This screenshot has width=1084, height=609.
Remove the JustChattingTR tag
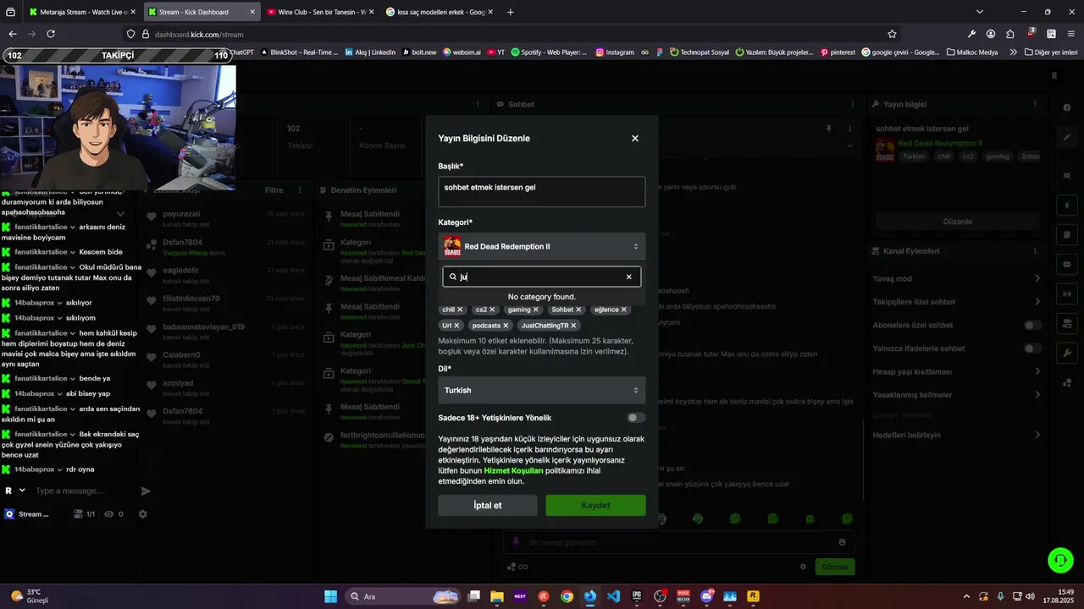click(573, 325)
